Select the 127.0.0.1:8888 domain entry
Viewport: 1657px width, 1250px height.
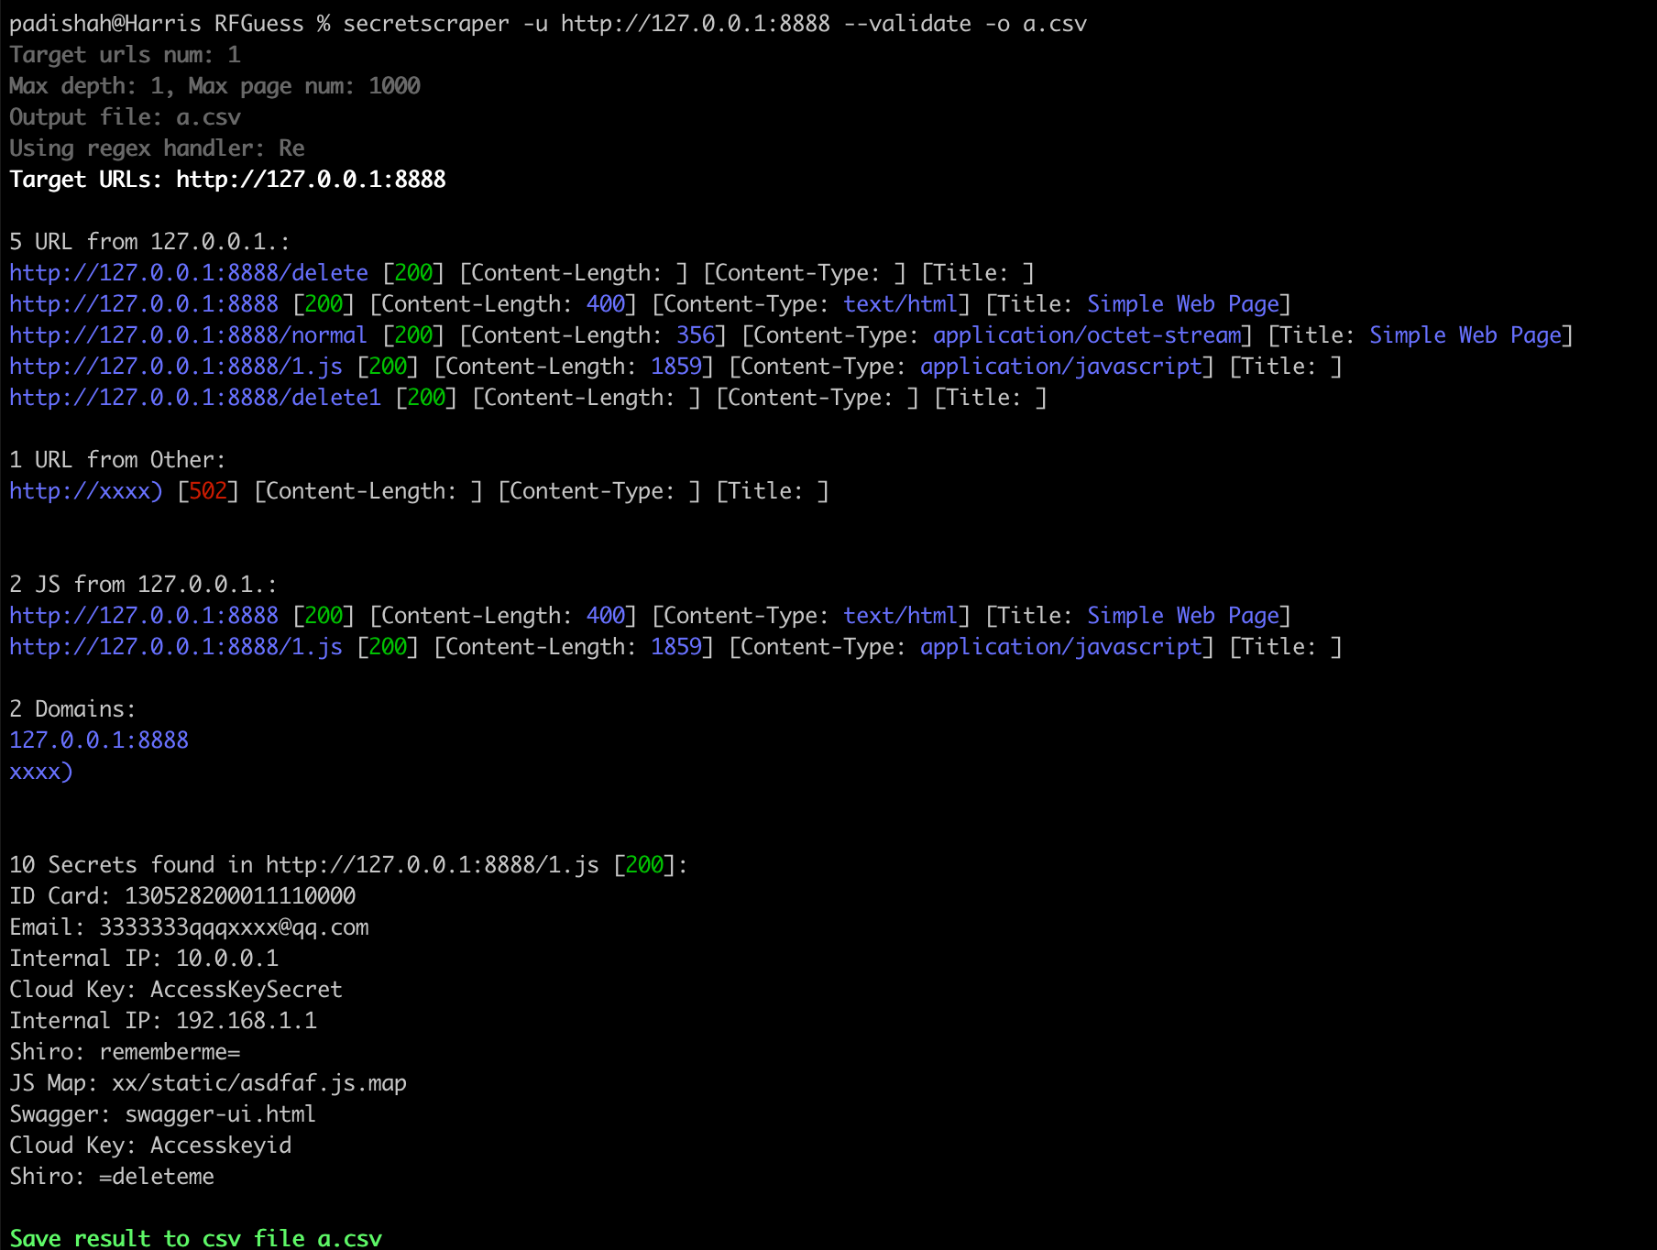98,740
